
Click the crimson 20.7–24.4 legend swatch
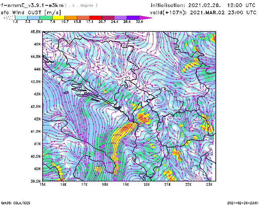(108, 18)
